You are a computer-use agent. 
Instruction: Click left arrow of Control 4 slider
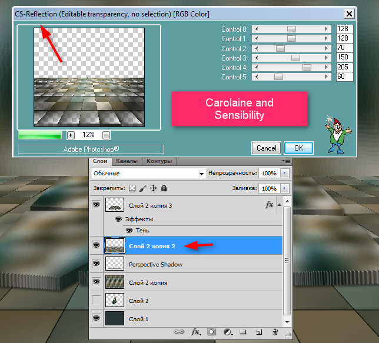click(257, 68)
